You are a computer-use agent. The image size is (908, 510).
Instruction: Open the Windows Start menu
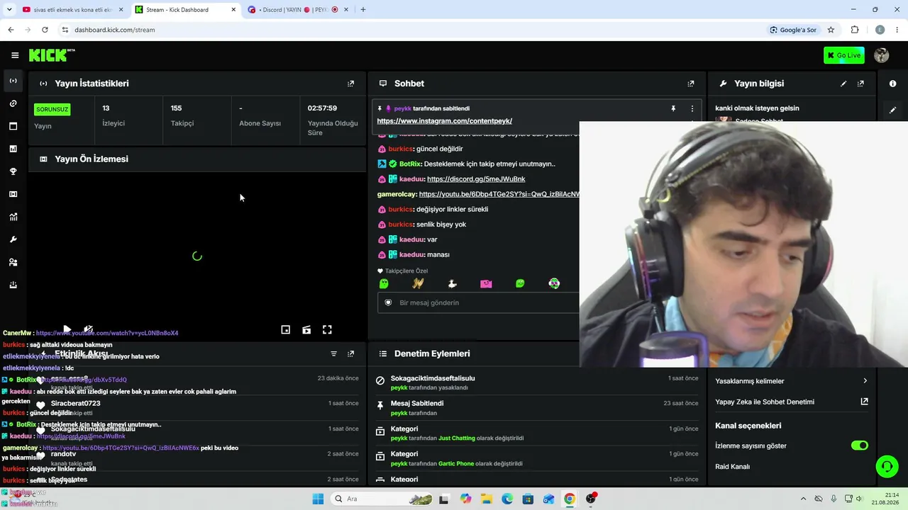pos(318,499)
